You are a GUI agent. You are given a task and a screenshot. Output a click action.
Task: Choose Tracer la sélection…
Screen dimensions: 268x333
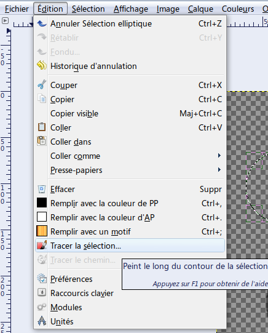tap(130, 246)
